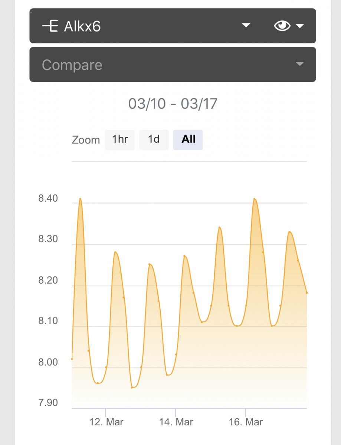The image size is (341, 445).
Task: Click the 8.40 y-axis label
Action: 48,199
